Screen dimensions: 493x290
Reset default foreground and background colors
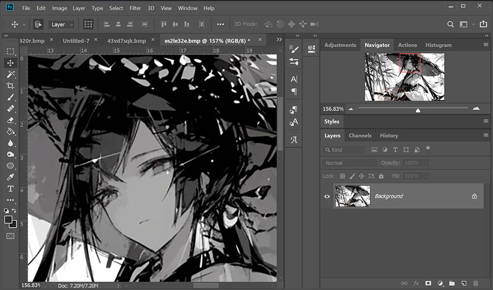[x=6, y=211]
